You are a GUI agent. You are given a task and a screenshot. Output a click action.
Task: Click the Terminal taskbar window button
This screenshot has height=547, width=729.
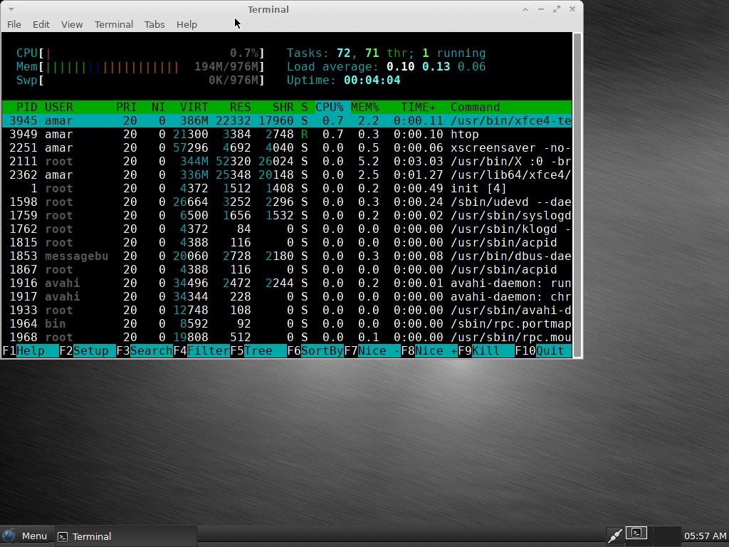click(126, 536)
